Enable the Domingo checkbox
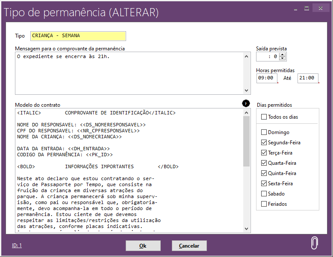Screen dimensions: 333x257 pyautogui.click(x=264, y=132)
